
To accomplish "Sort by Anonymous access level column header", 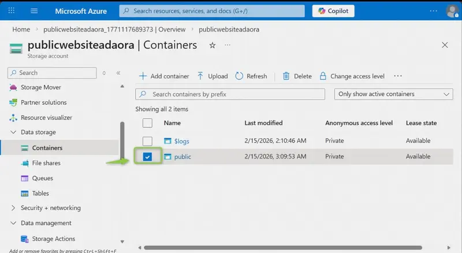I will [359, 123].
